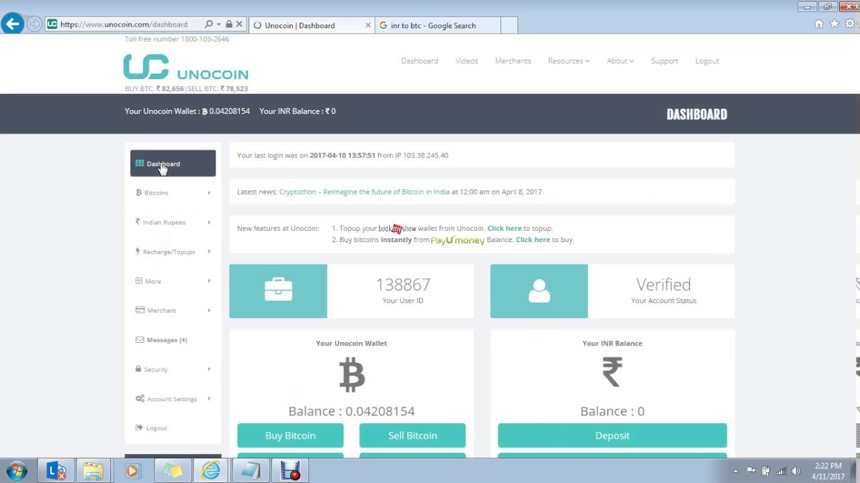Image resolution: width=860 pixels, height=483 pixels.
Task: Expand the Account Settings sidebar submenu
Action: [209, 398]
